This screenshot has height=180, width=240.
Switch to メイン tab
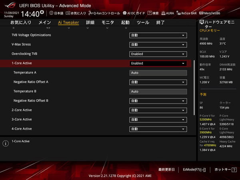click(45, 22)
